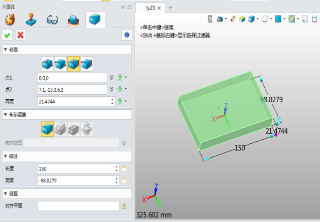Screen dimensions: 320x222
Task: Select the fourth box creation mode icon
Action: (x=87, y=64)
